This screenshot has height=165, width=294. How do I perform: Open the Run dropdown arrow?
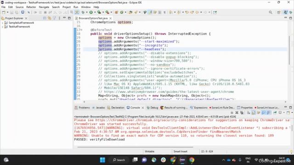pos(95,12)
